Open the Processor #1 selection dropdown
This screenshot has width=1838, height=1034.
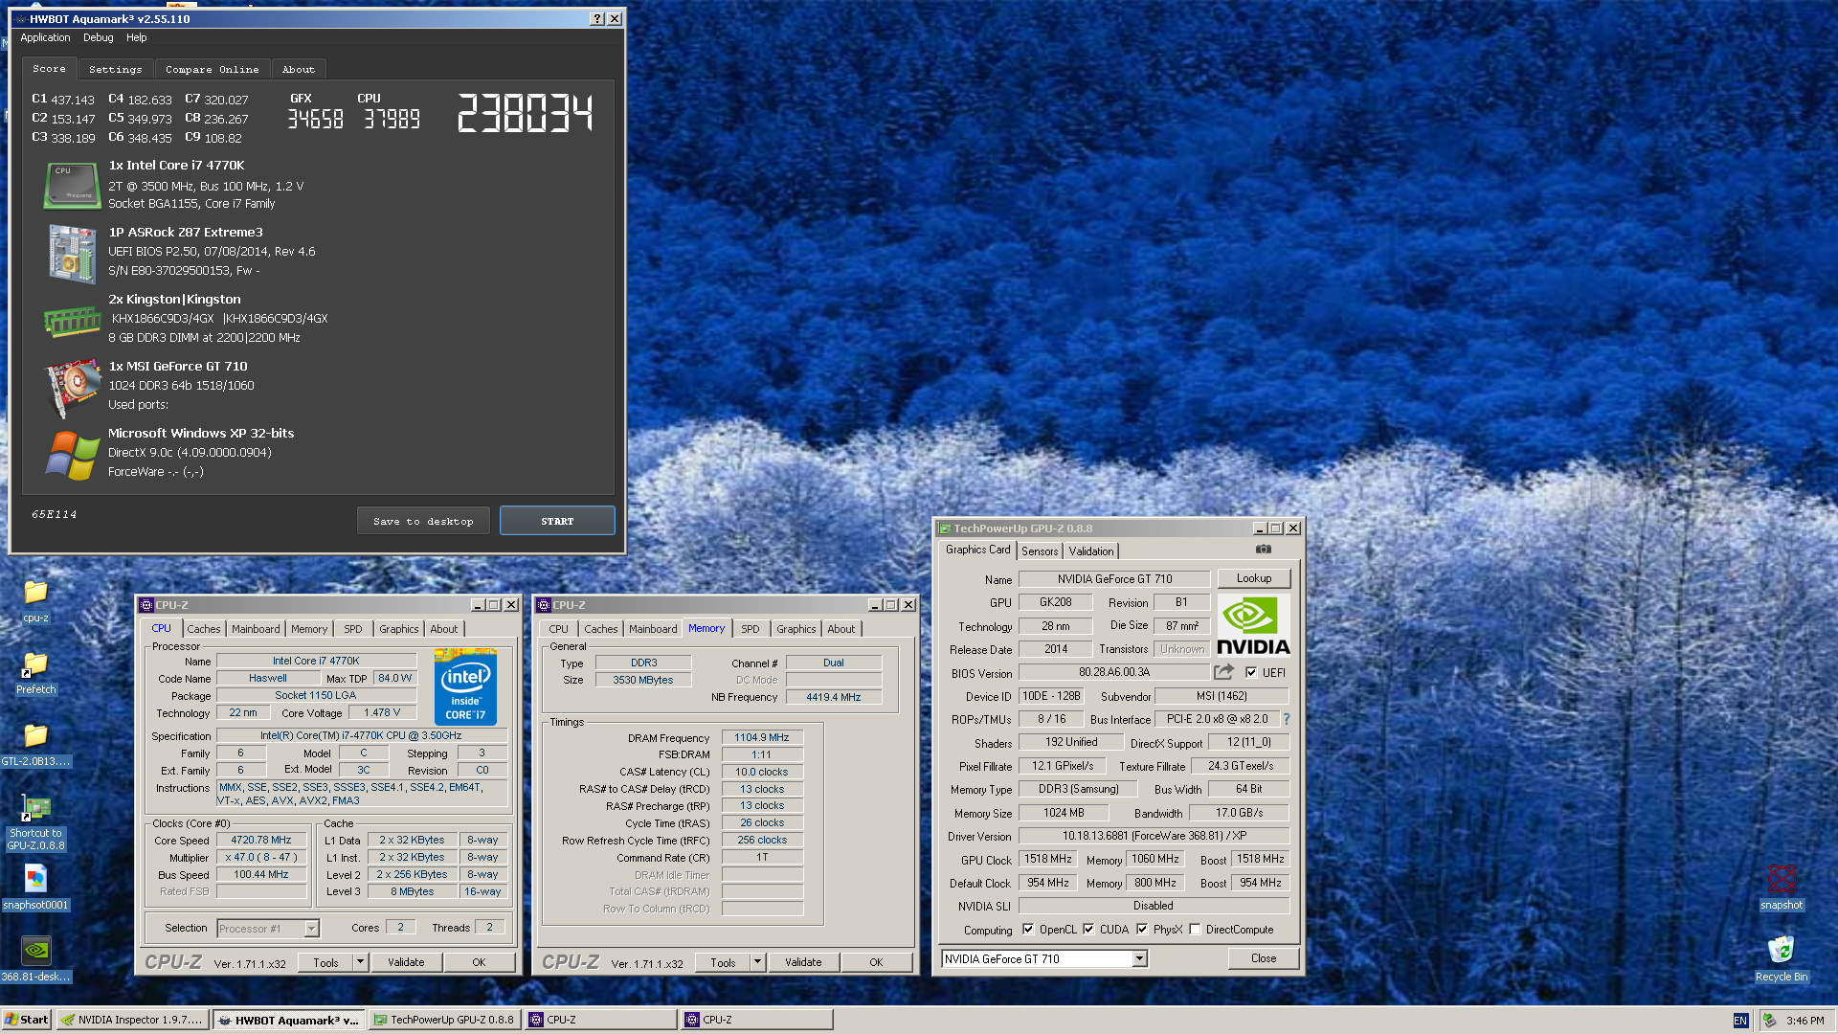tap(311, 929)
